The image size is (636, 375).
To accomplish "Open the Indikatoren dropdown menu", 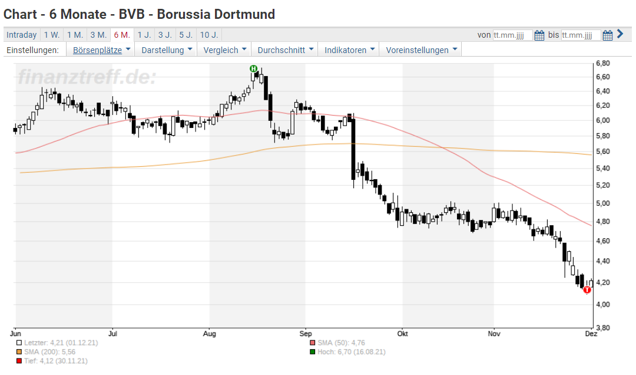I will tap(349, 50).
